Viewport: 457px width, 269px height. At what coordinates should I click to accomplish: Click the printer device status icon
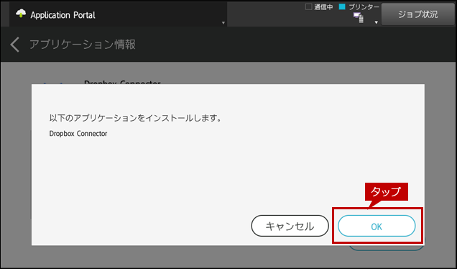coord(359,17)
